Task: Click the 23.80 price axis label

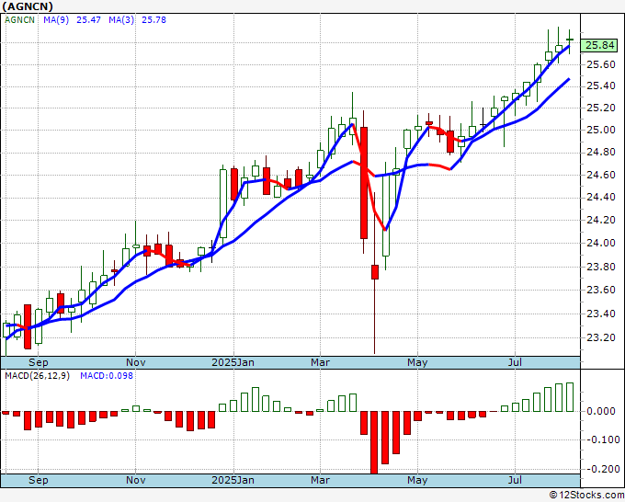Action: [601, 267]
